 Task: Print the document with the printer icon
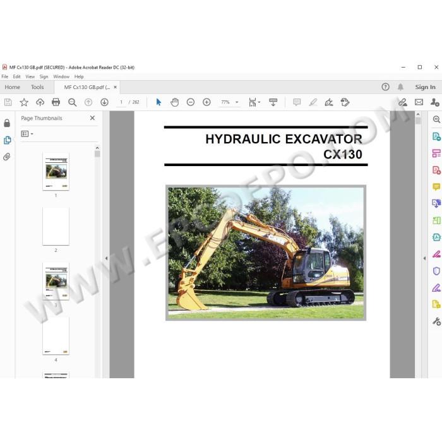pyautogui.click(x=56, y=102)
